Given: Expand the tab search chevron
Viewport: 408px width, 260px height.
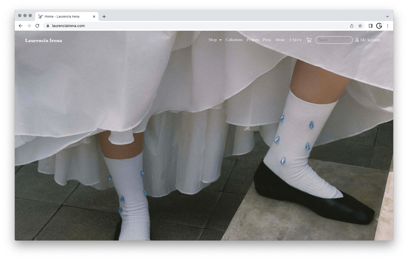Looking at the screenshot, I should point(387,16).
